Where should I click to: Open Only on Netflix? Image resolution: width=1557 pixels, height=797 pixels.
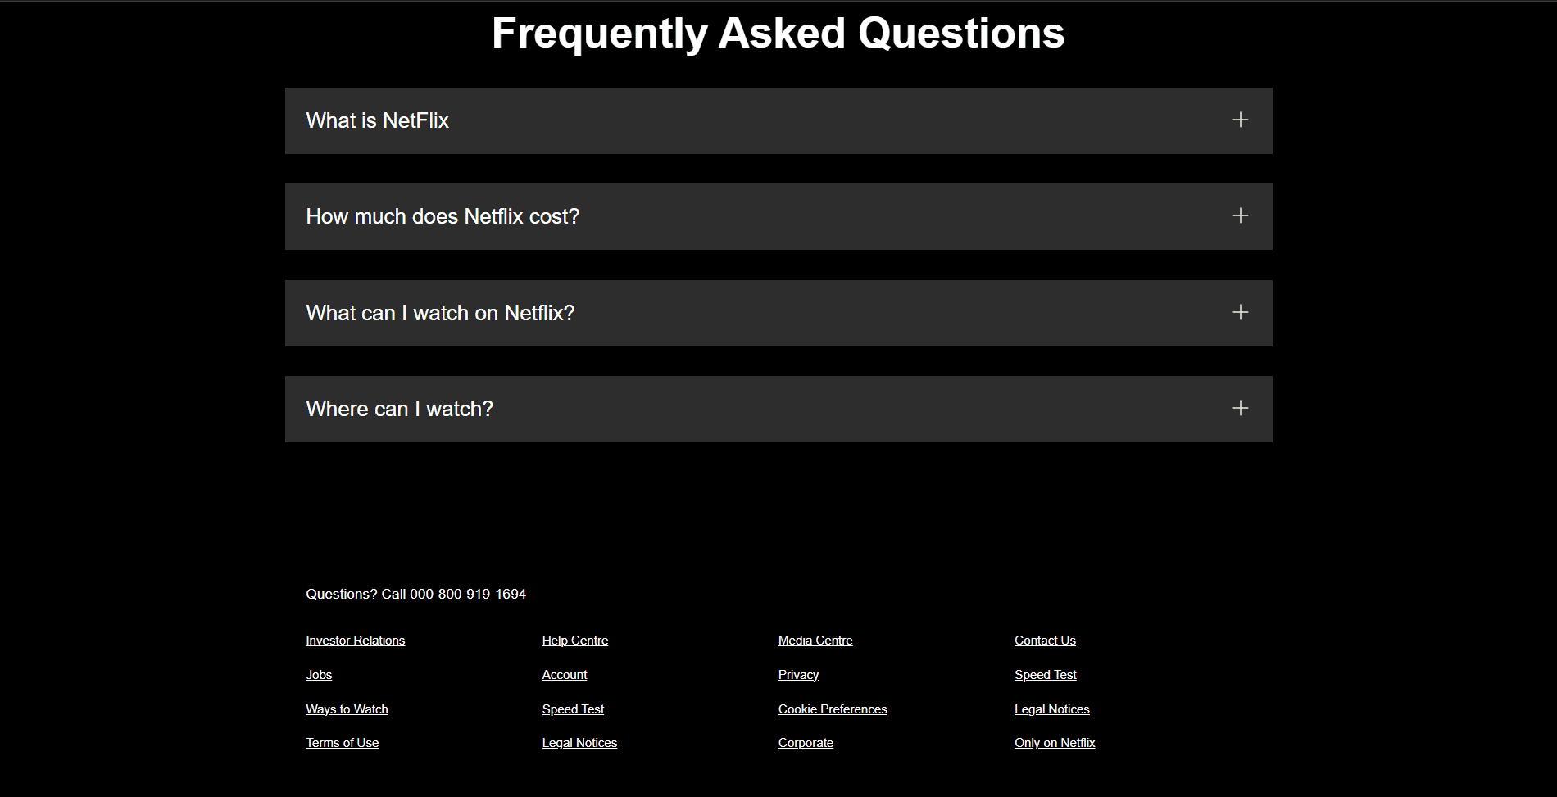1055,742
